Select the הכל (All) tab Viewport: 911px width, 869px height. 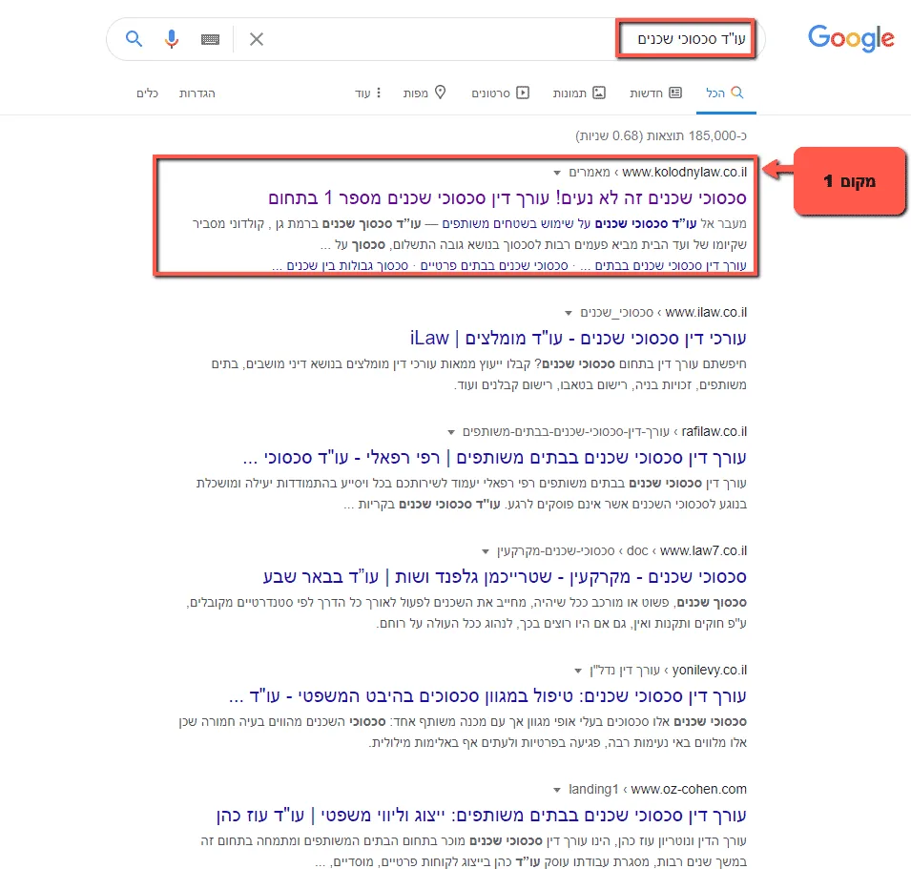tap(724, 93)
